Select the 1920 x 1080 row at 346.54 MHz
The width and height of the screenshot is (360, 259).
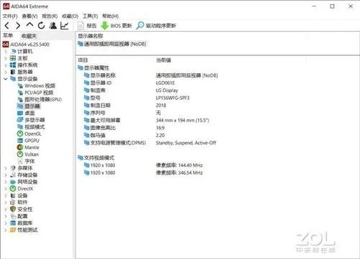[143, 173]
